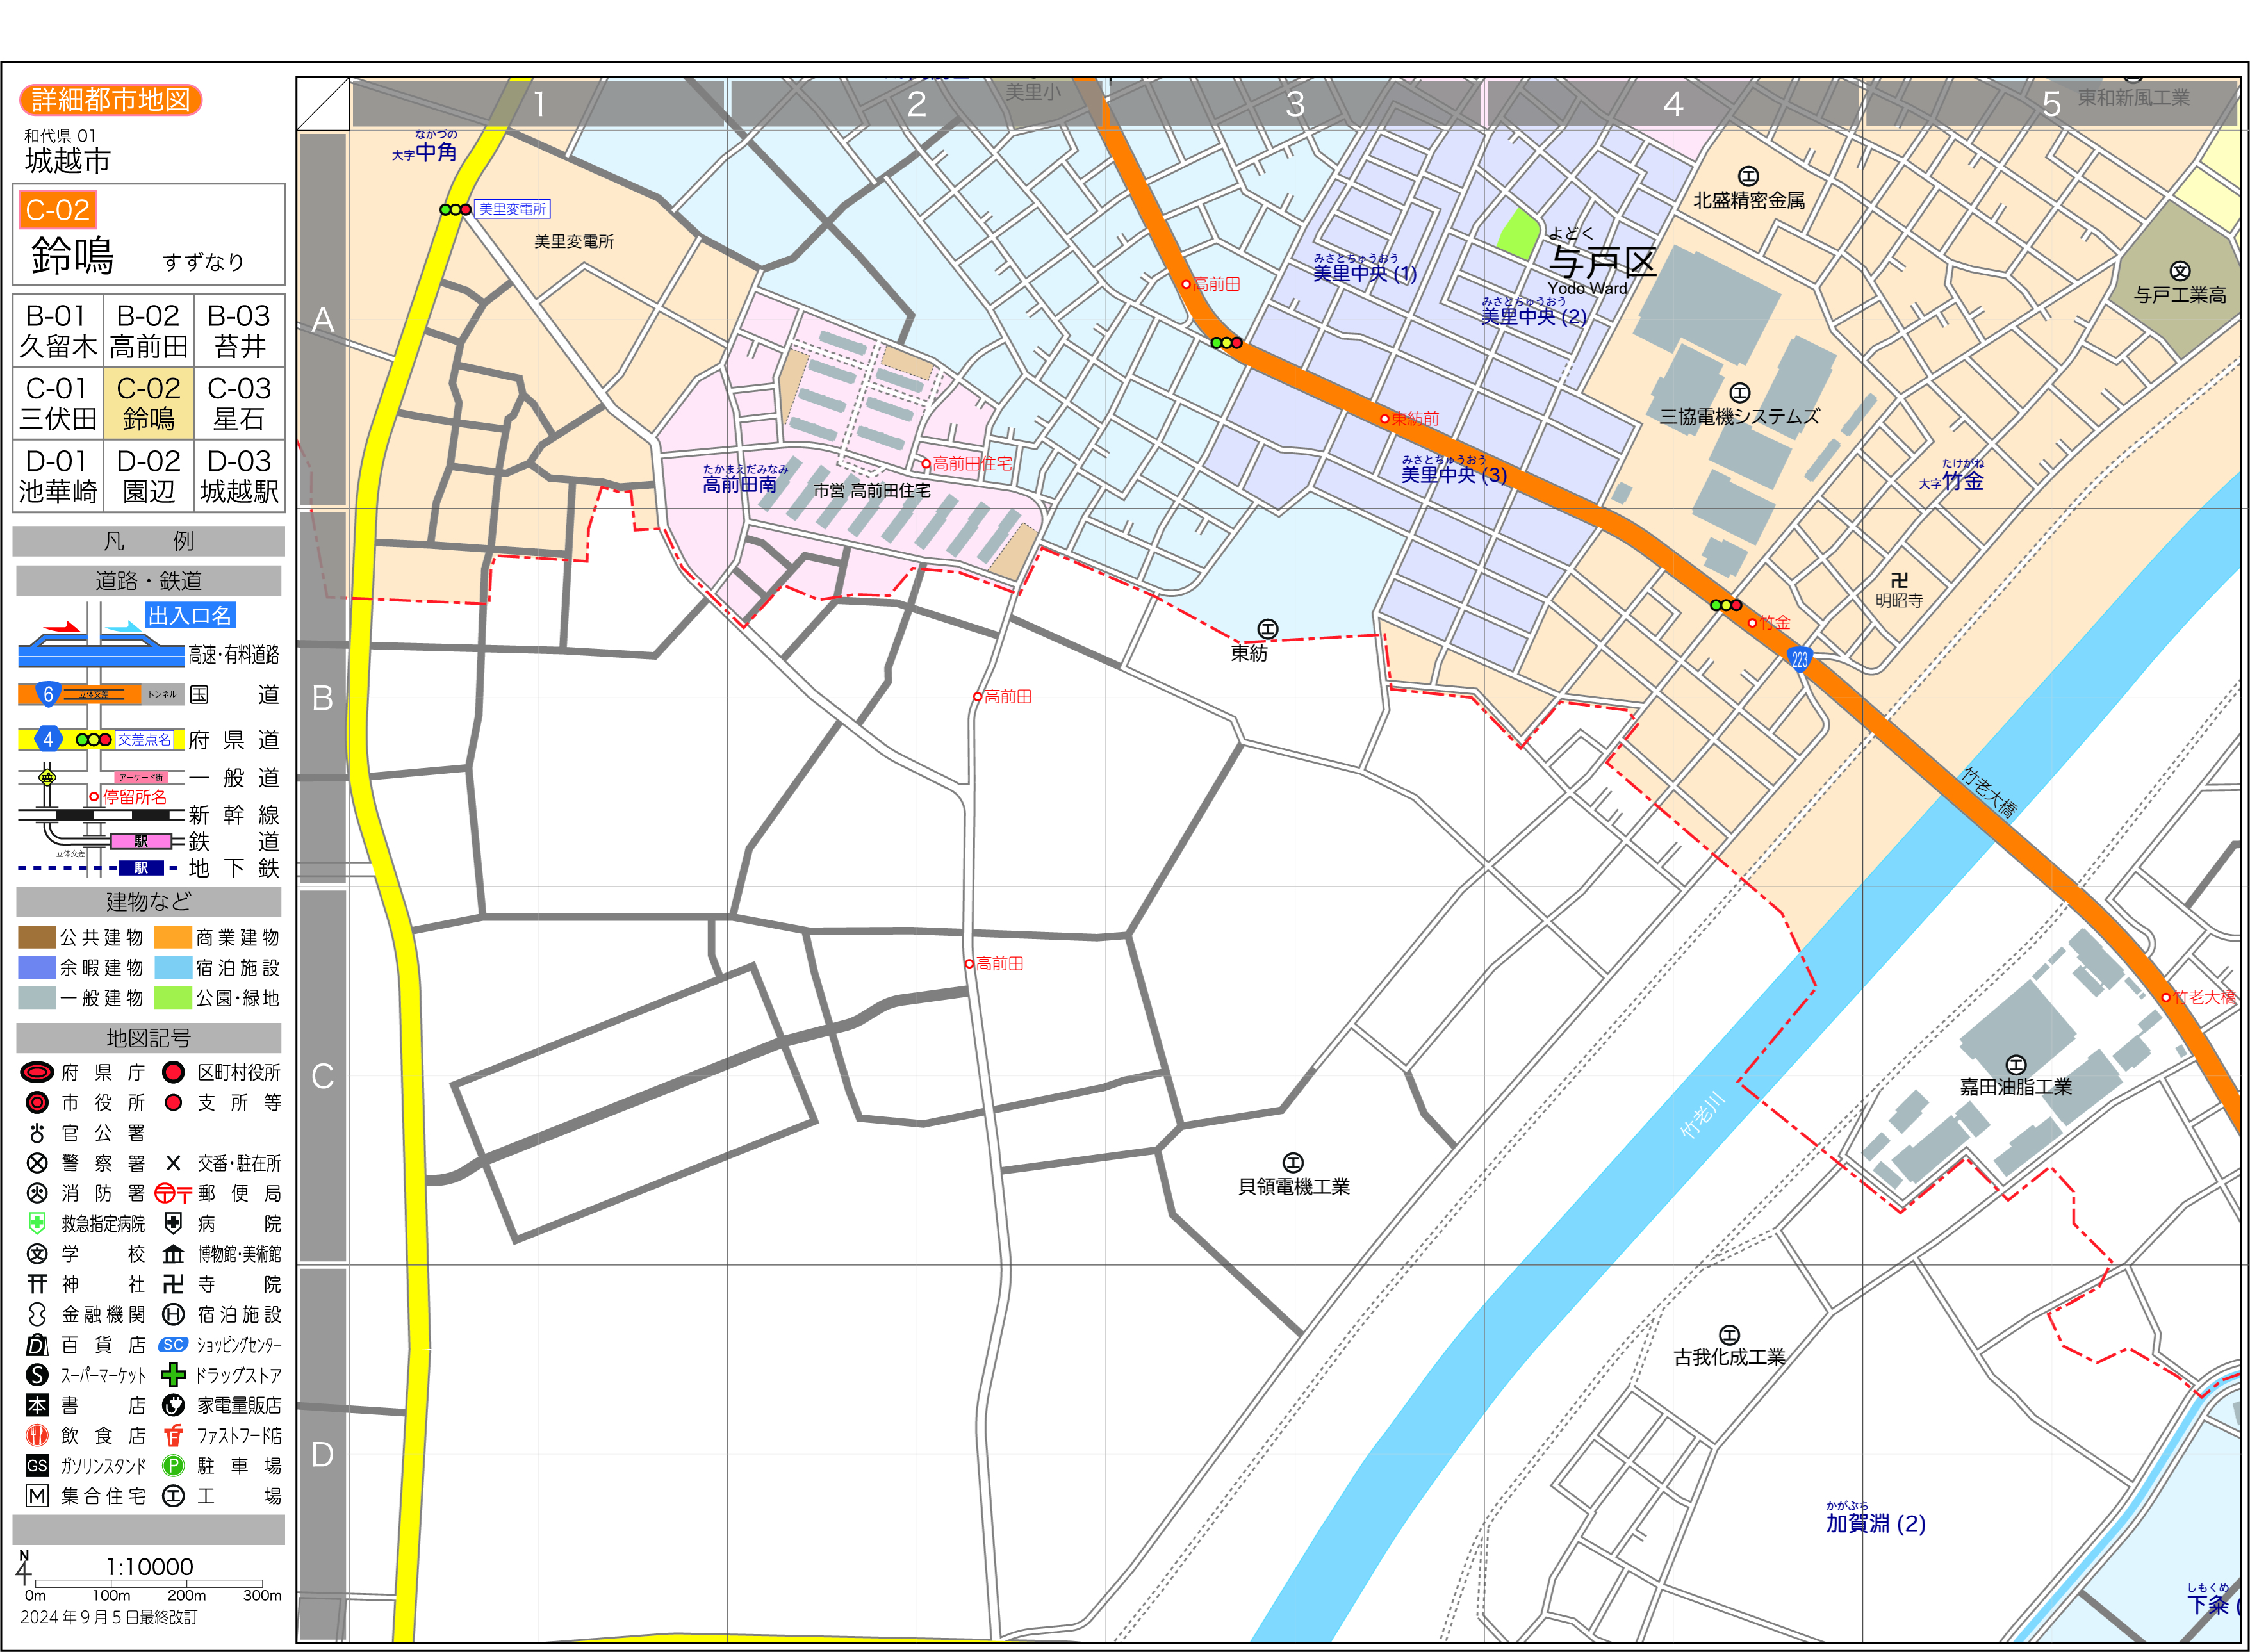
Task: Click column header 3 of the grid
Action: point(1295,104)
